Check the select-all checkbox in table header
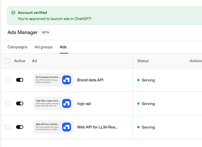 pyautogui.click(x=8, y=61)
